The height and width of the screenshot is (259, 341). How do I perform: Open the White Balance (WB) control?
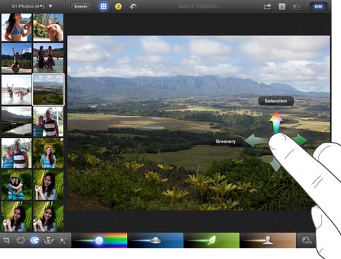pyautogui.click(x=306, y=240)
